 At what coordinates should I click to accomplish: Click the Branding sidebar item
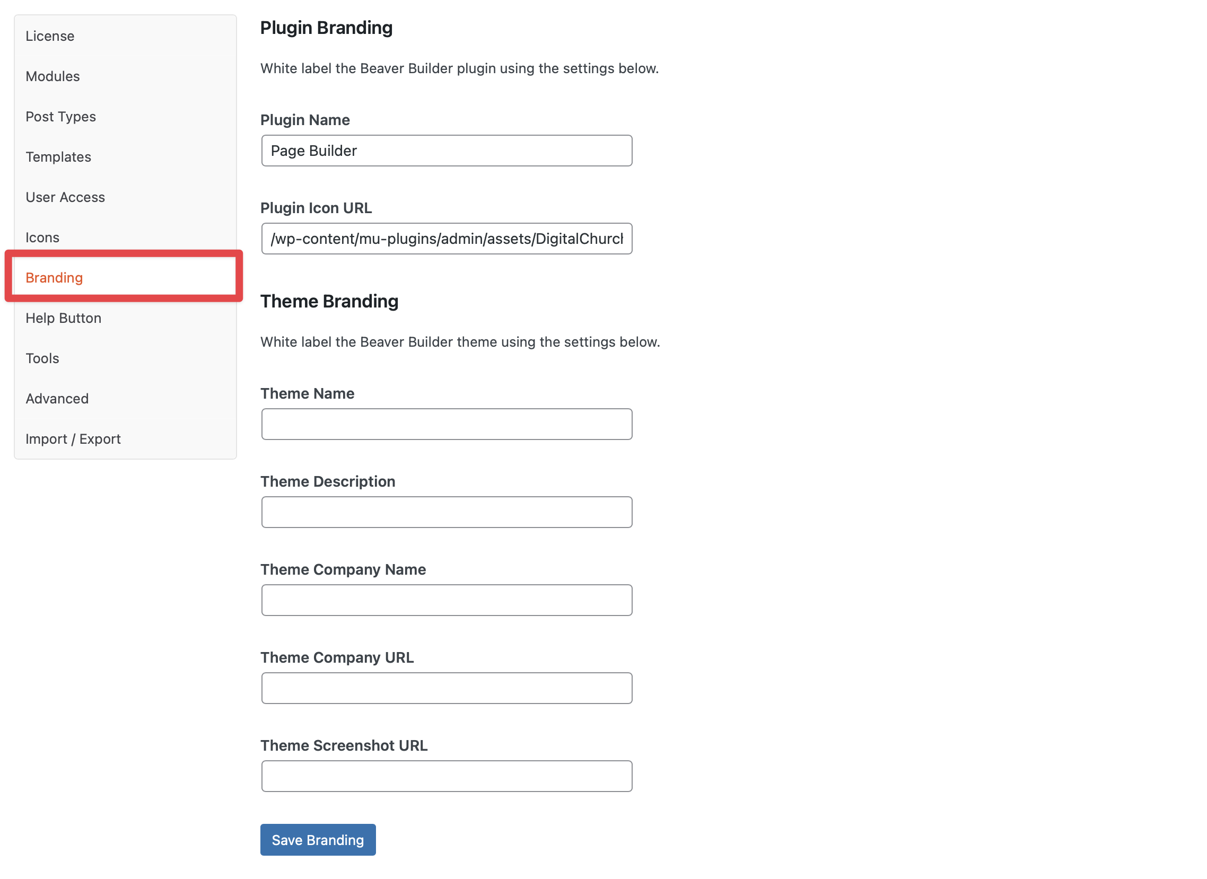tap(54, 276)
